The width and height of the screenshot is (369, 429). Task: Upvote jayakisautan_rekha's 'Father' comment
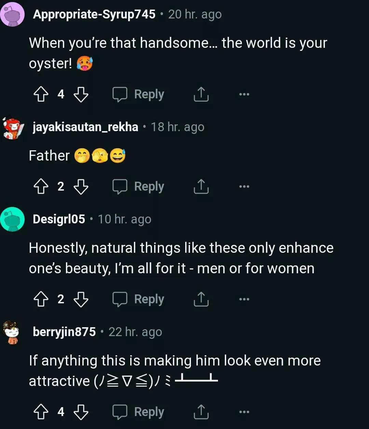tap(41, 186)
